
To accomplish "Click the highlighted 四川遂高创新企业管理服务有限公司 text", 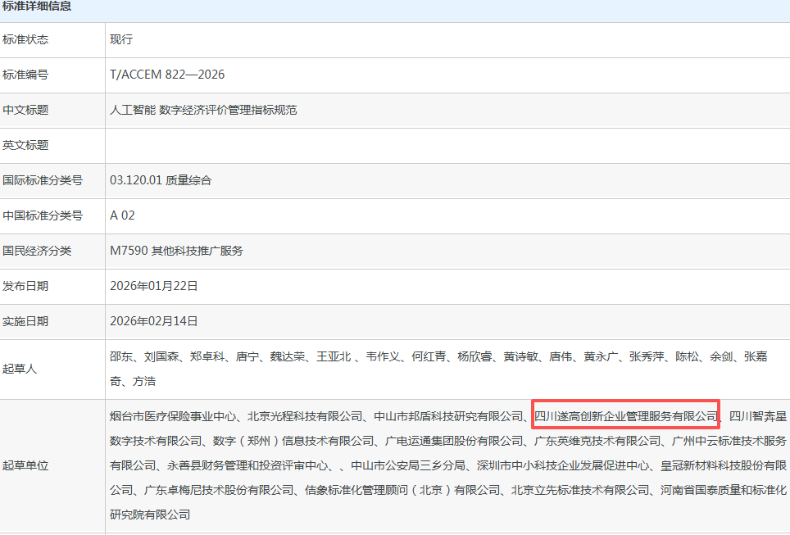I will coord(625,415).
